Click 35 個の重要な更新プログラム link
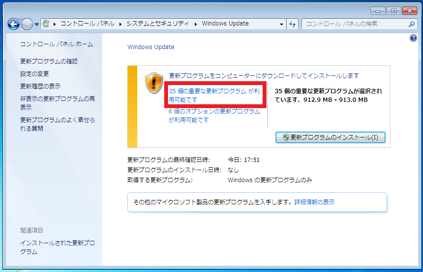The width and height of the screenshot is (423, 272). point(214,95)
